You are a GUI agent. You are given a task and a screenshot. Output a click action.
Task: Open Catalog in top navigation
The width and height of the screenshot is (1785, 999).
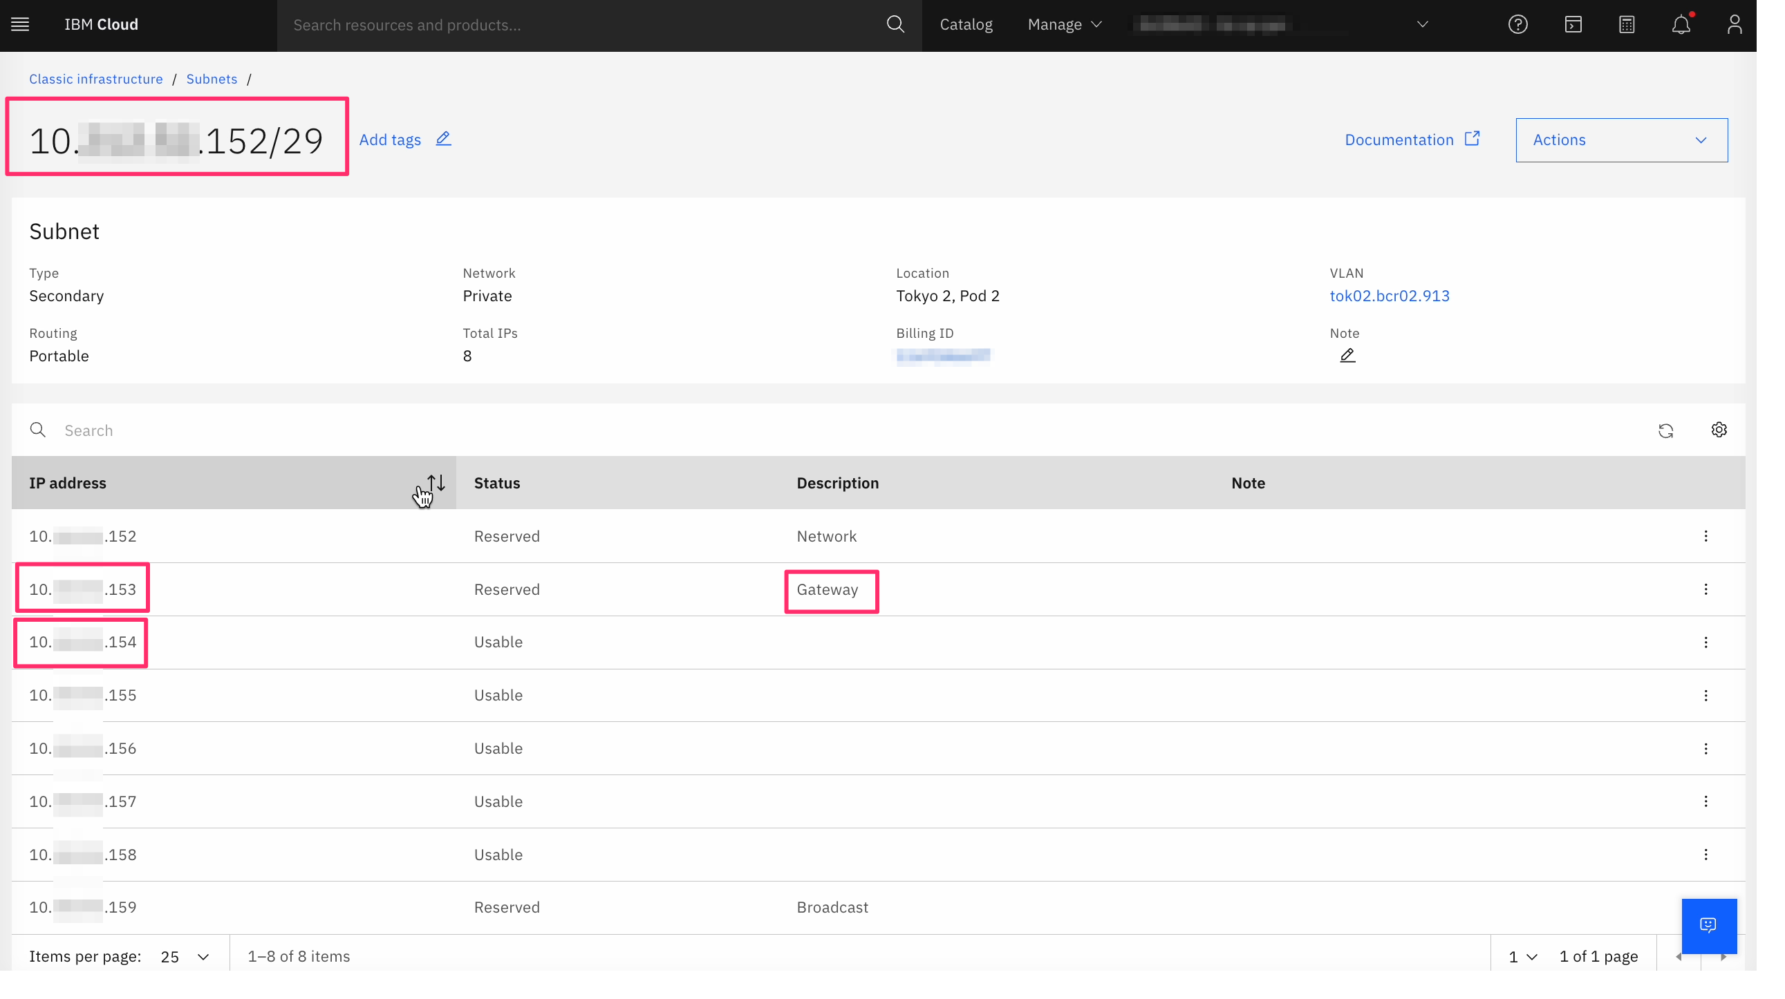(965, 25)
